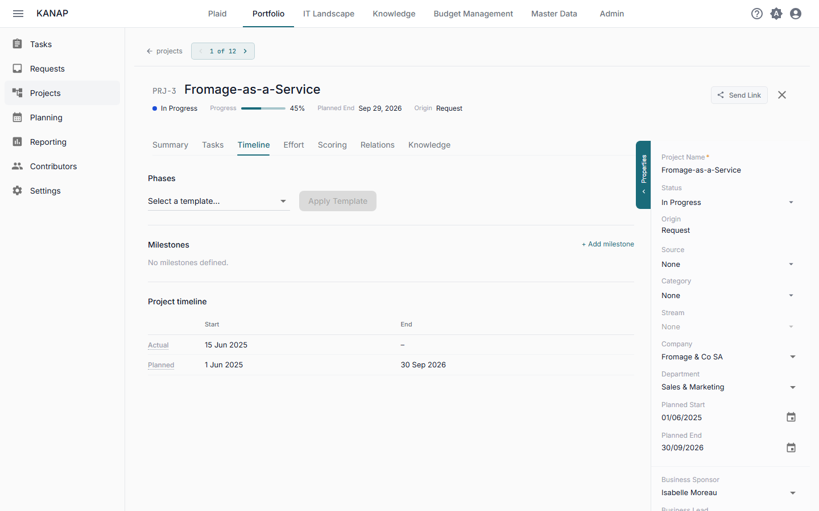This screenshot has width=819, height=511.
Task: Open Projects in the sidebar
Action: coord(63,93)
